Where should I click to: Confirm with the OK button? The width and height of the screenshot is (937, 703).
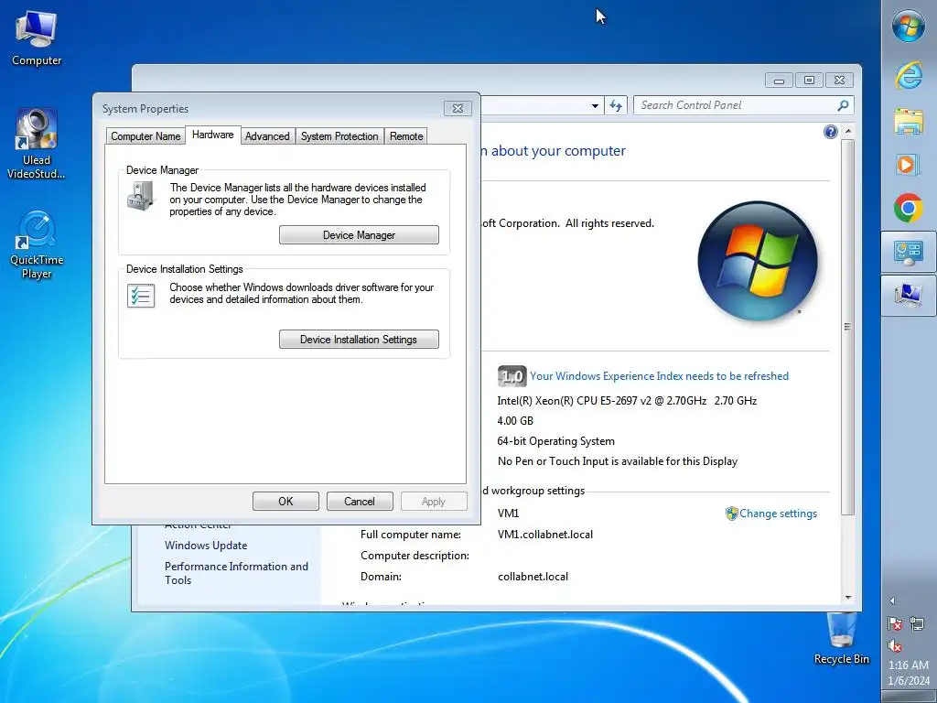coord(285,502)
